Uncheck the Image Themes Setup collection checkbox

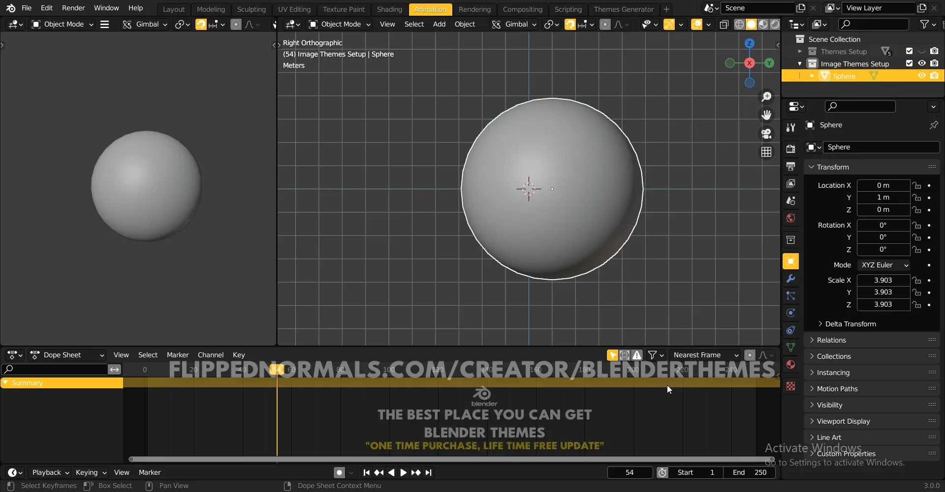tap(909, 63)
